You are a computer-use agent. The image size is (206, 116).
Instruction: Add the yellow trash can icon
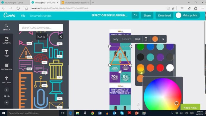(x=56, y=70)
